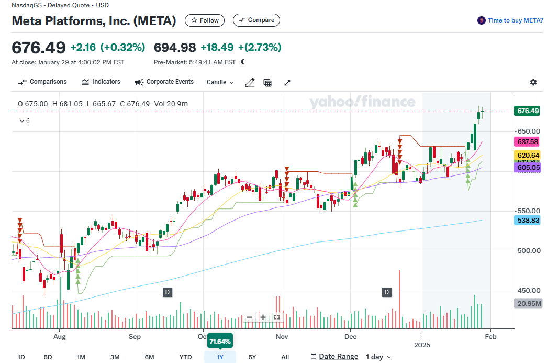Click the yellow 620.64 moving average label
This screenshot has width=547, height=363.
528,155
